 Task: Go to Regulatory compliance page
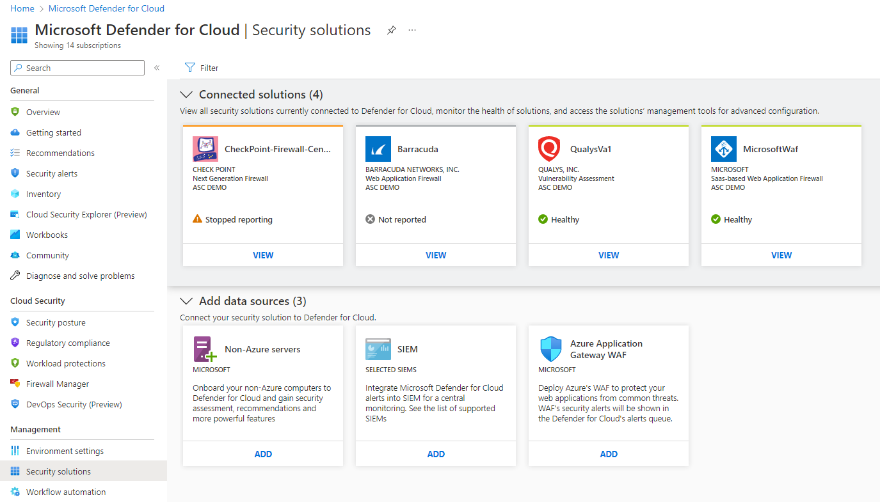coord(68,343)
